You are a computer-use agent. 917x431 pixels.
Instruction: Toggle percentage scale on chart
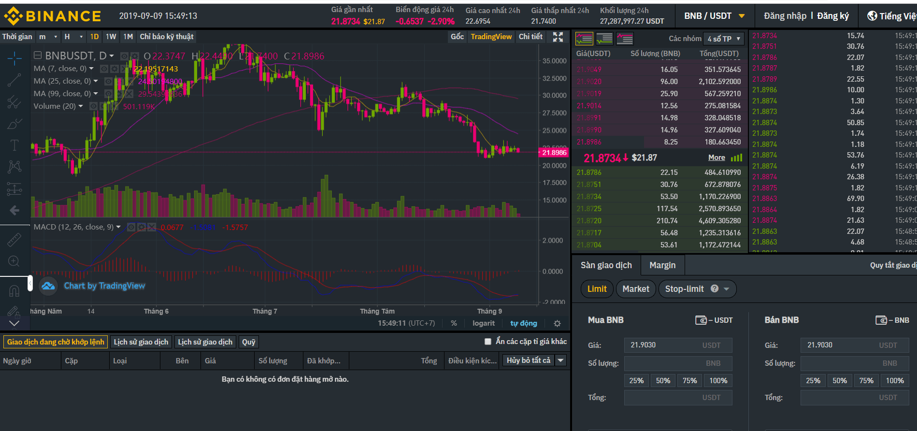coord(454,323)
